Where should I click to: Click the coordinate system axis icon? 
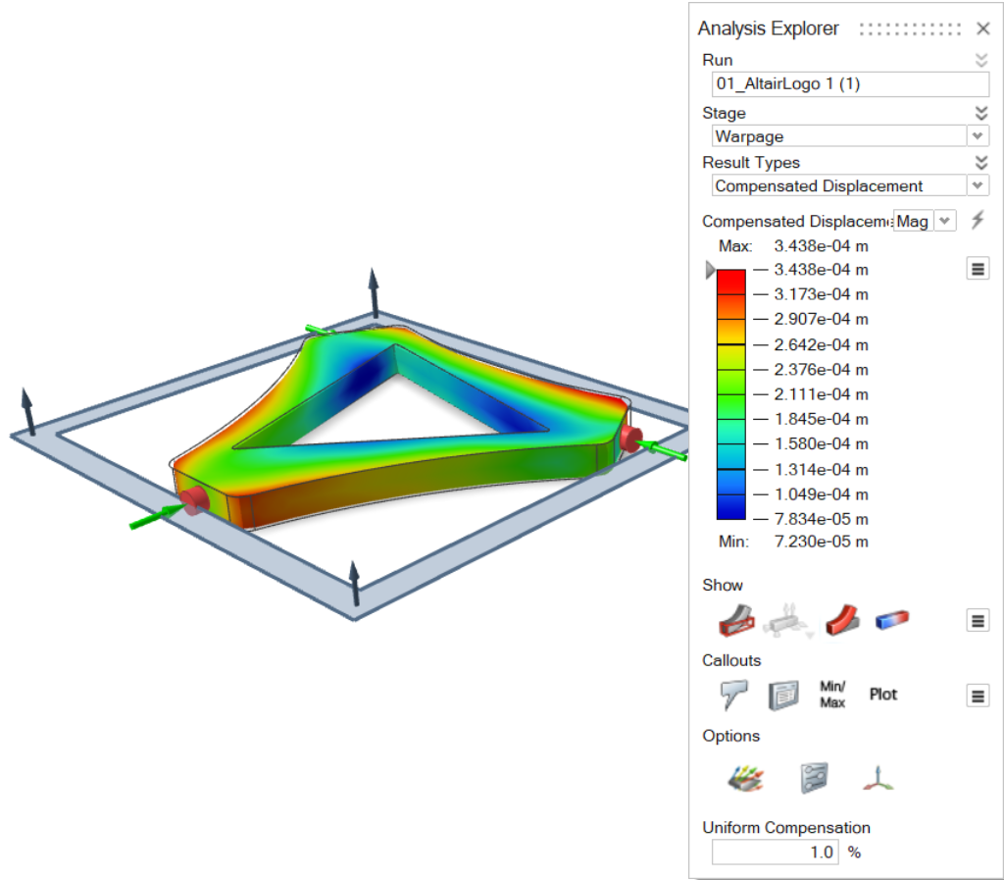[x=878, y=778]
